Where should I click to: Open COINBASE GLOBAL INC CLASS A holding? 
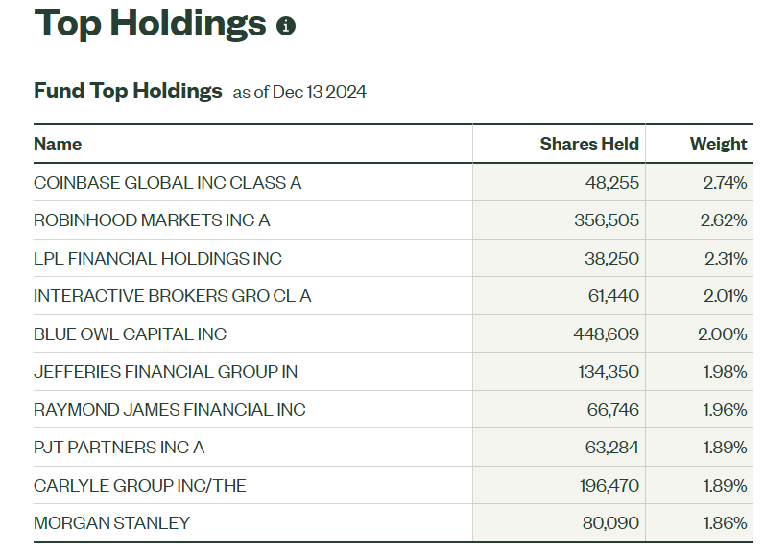coord(167,182)
